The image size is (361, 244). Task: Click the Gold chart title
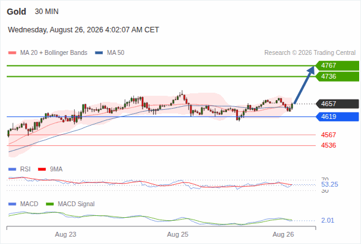pos(17,12)
